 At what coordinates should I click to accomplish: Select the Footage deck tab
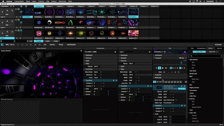tap(38, 41)
